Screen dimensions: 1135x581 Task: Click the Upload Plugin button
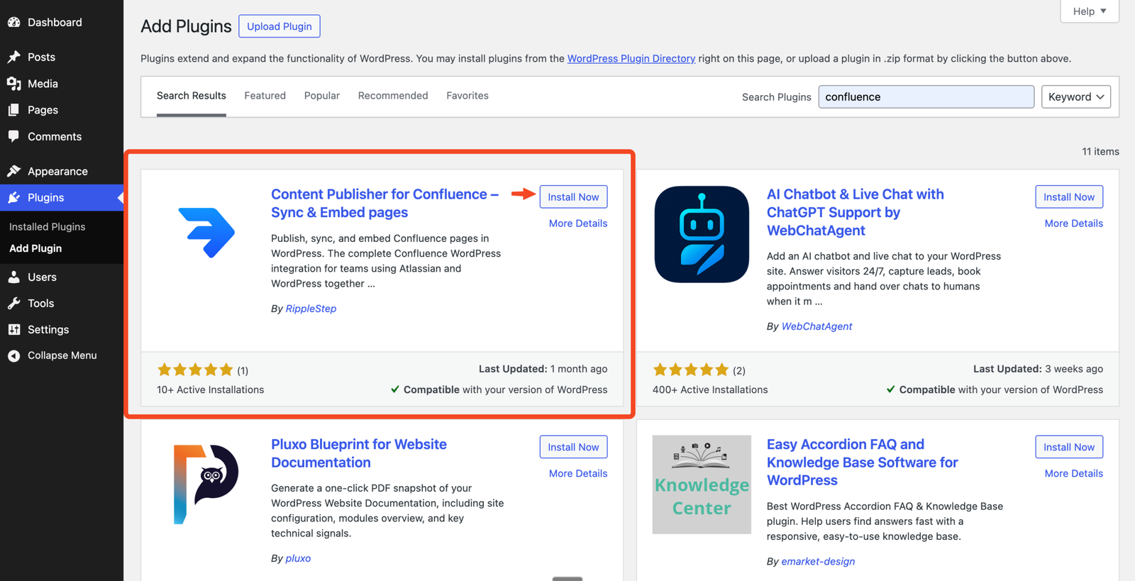pyautogui.click(x=279, y=26)
